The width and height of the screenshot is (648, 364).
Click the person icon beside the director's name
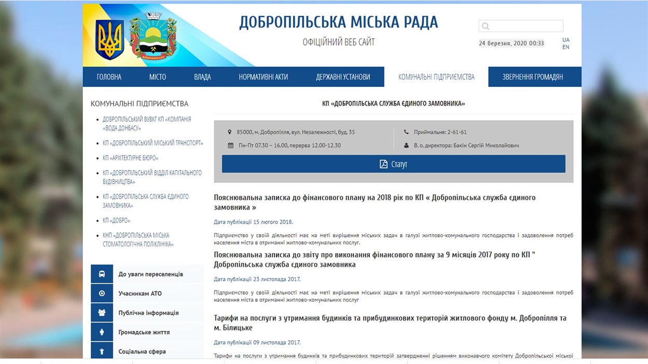[406, 145]
